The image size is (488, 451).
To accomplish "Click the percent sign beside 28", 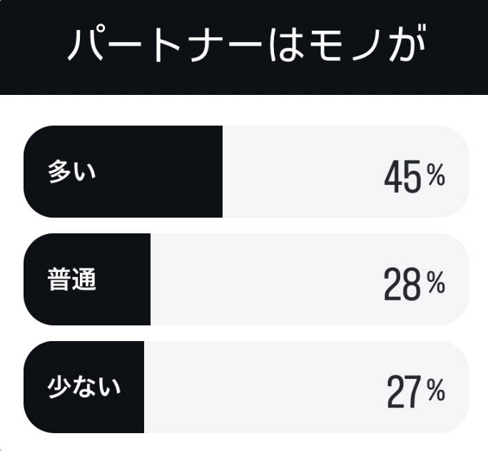I will [x=436, y=283].
